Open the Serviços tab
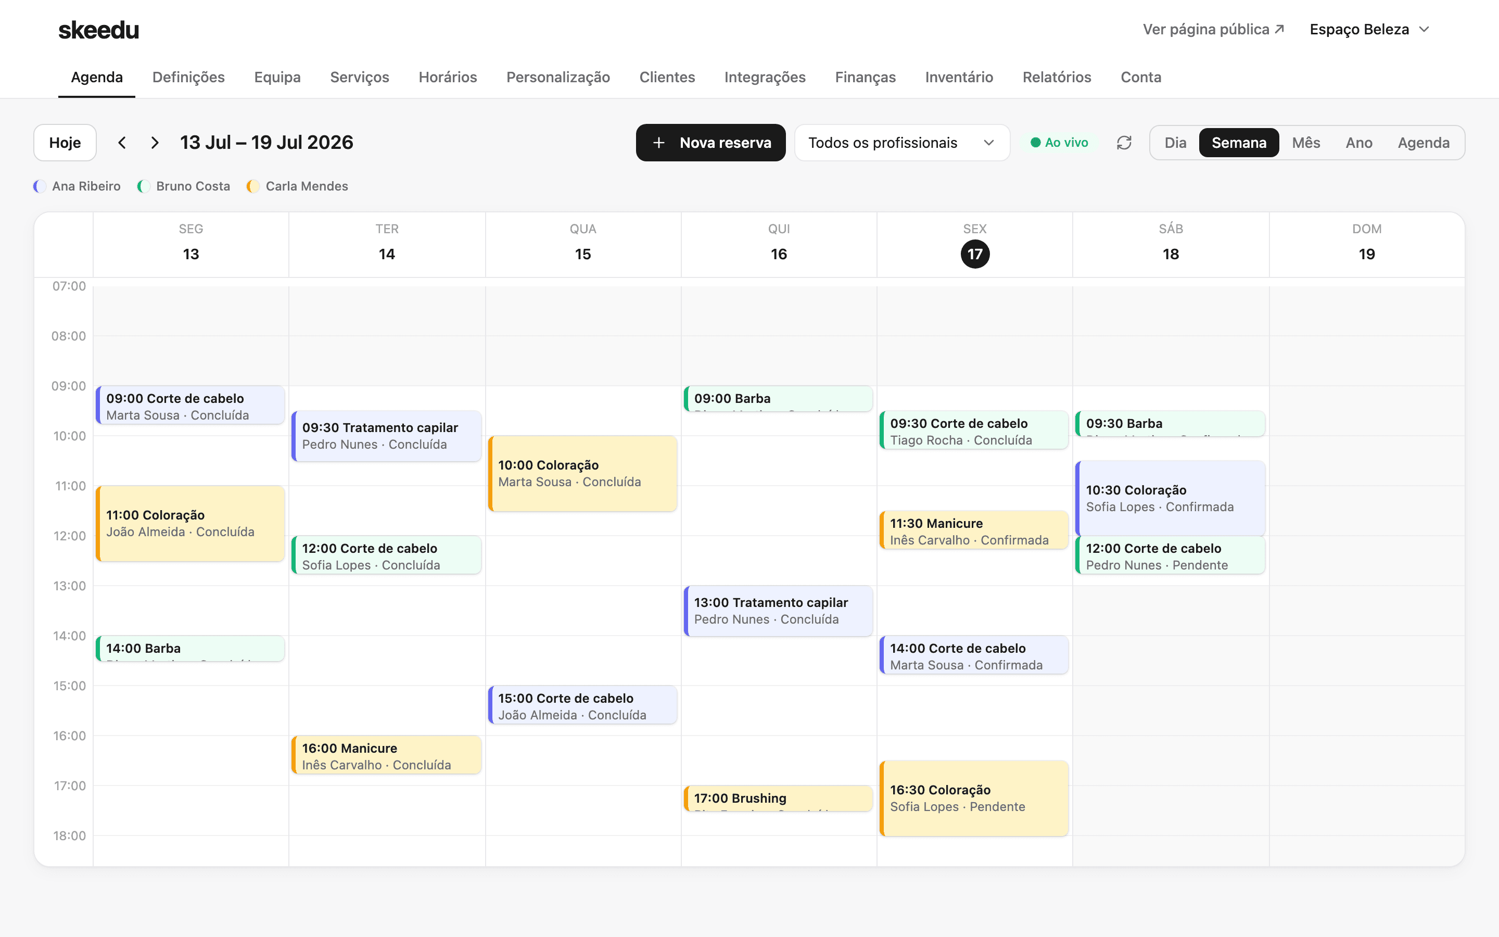Image resolution: width=1499 pixels, height=937 pixels. click(x=359, y=78)
